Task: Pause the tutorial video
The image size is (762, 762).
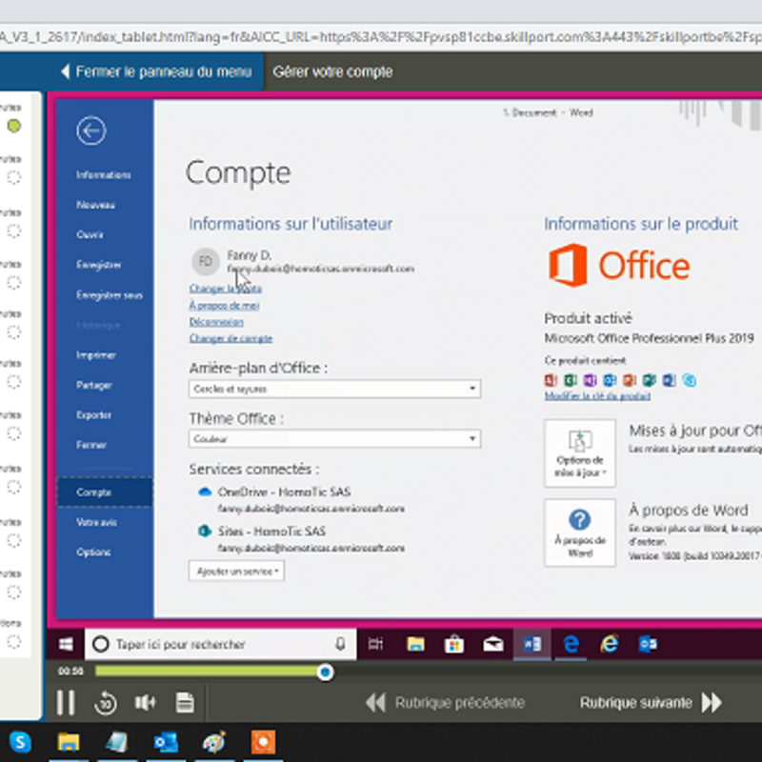Action: (x=66, y=703)
